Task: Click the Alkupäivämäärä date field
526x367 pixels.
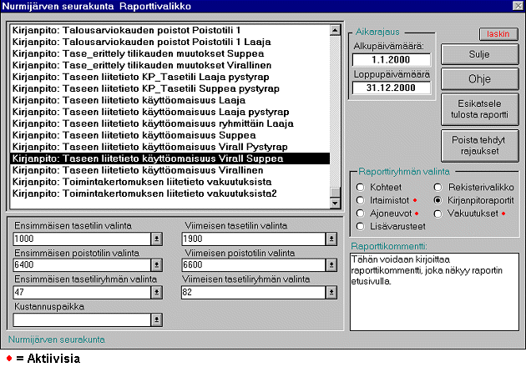Action: [391, 60]
